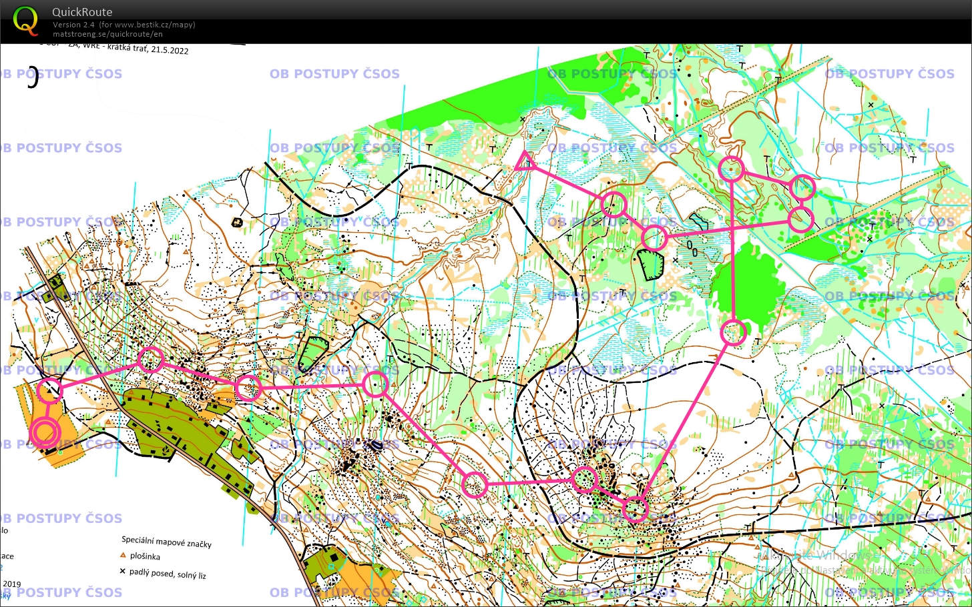Click the double-circle finish control
The image size is (972, 607).
pos(45,432)
